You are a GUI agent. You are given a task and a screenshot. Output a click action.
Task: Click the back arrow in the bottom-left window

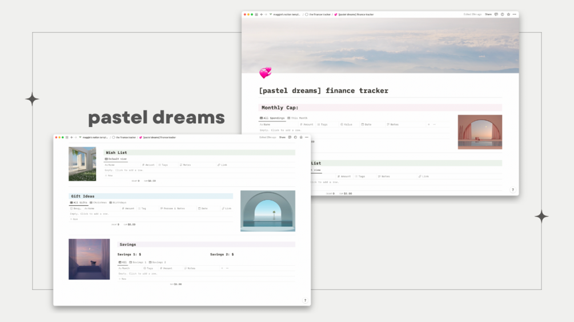[72, 137]
